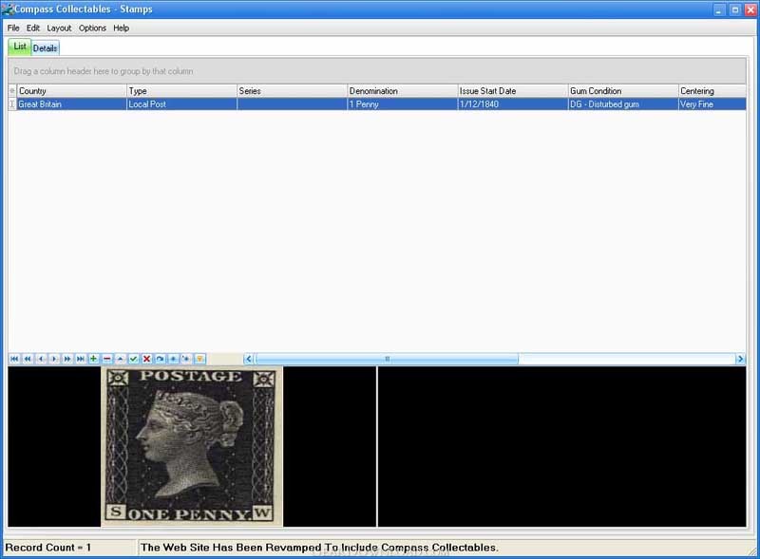Open the Options menu
The image size is (760, 559).
coord(92,28)
